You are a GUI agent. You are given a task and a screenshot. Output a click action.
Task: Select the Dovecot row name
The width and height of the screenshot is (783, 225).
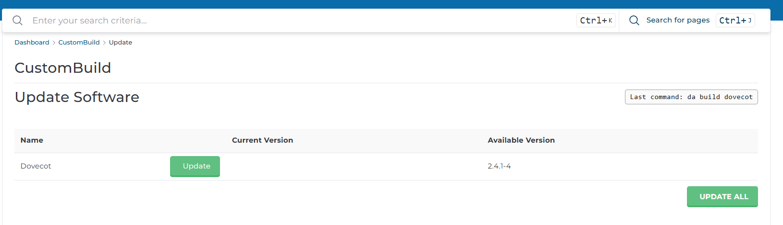[36, 166]
